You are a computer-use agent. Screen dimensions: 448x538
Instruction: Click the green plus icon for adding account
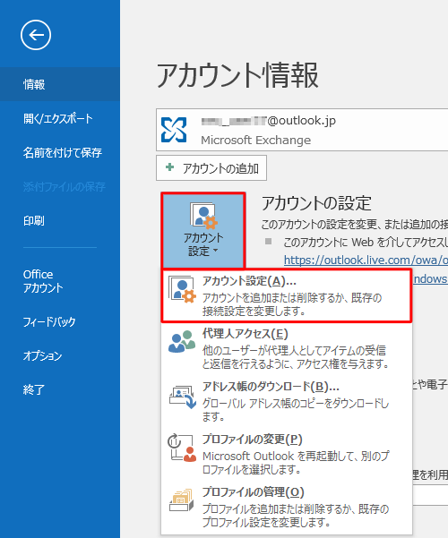(169, 167)
